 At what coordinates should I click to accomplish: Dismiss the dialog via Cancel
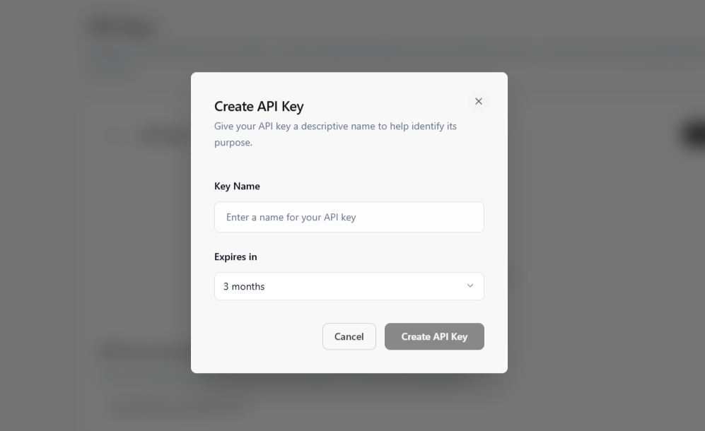(x=349, y=336)
